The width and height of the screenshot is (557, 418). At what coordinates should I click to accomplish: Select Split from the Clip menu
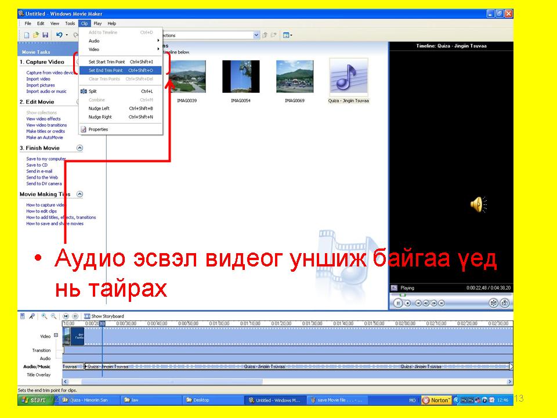(x=93, y=91)
